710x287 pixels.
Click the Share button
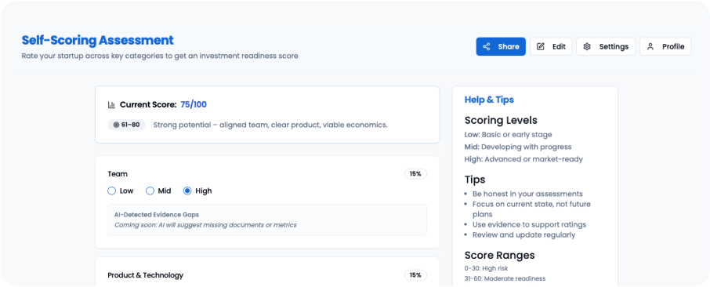[501, 47]
